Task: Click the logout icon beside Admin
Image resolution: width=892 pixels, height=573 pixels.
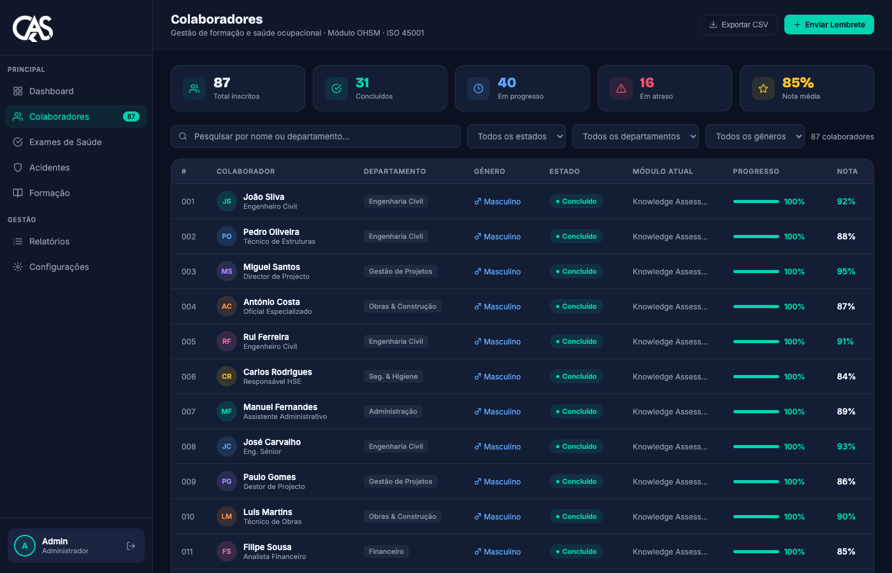Action: click(131, 546)
